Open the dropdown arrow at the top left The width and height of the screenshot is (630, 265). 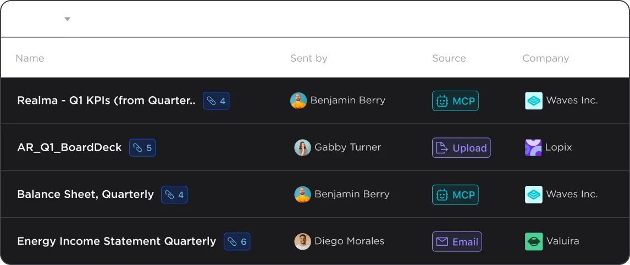coord(68,19)
